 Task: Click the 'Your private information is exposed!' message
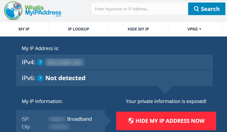click(166, 101)
